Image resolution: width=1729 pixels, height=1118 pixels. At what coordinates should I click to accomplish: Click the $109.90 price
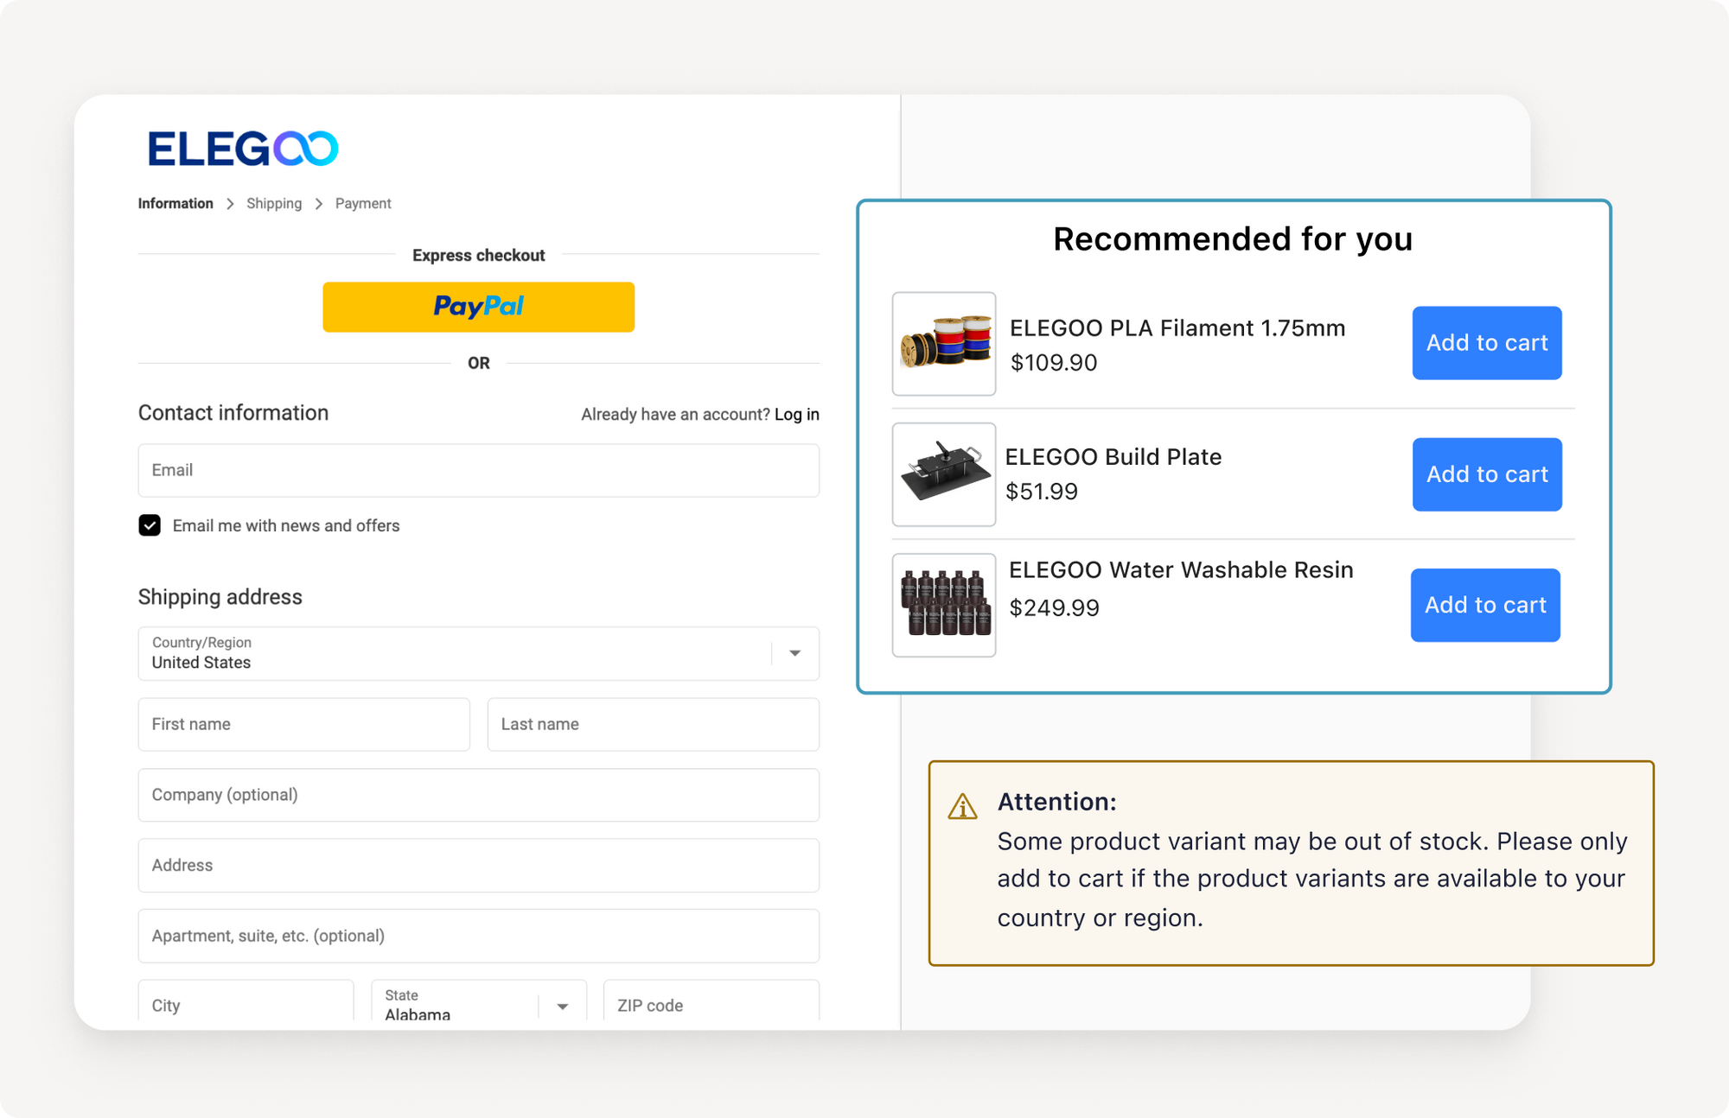click(1054, 363)
